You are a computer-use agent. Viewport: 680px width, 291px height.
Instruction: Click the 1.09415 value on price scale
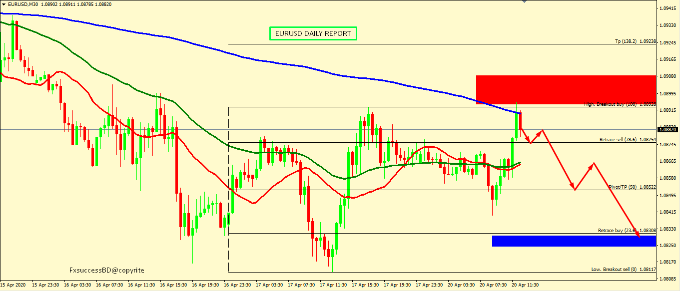668,8
